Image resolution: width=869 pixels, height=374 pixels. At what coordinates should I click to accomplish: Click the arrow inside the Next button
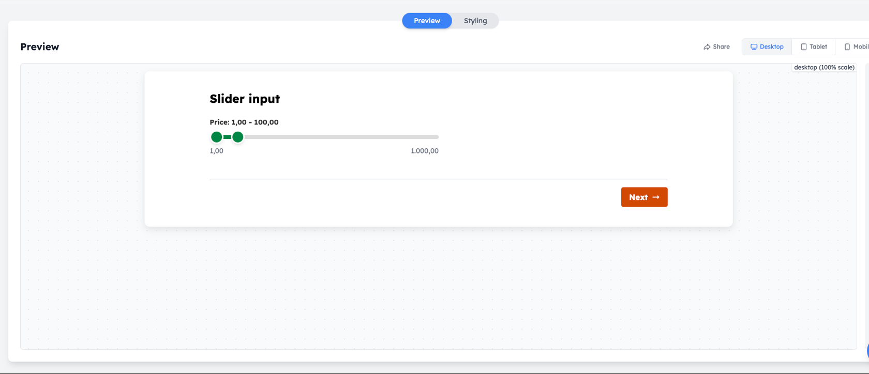tap(656, 197)
